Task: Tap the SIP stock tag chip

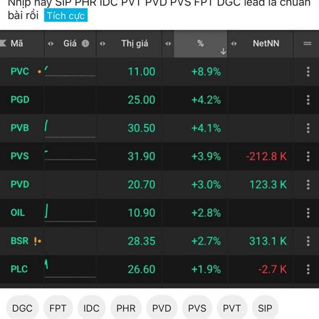Action: coord(265,308)
